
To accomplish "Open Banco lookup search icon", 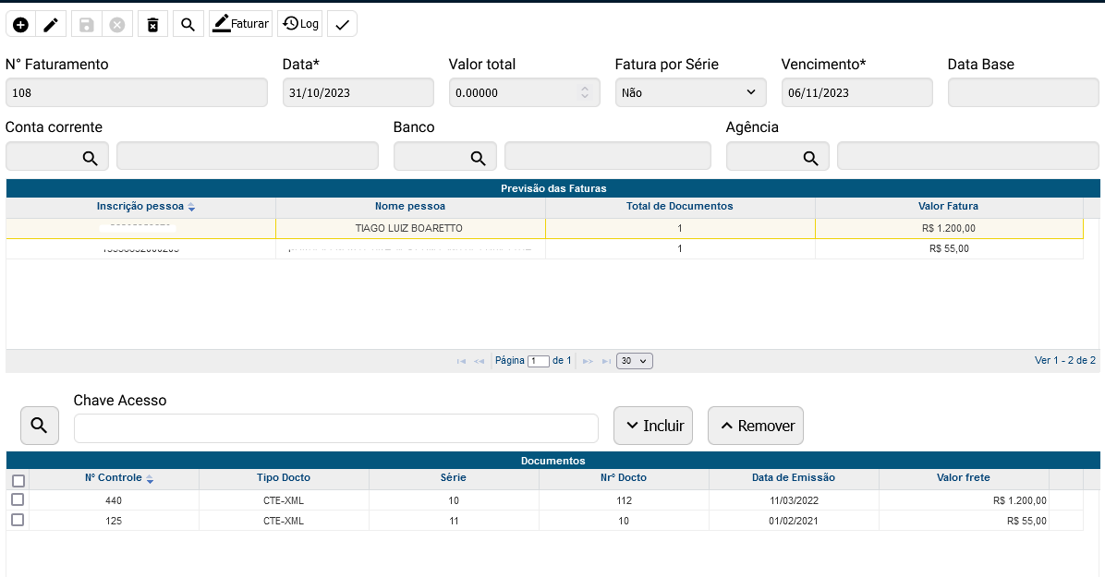I will click(478, 158).
